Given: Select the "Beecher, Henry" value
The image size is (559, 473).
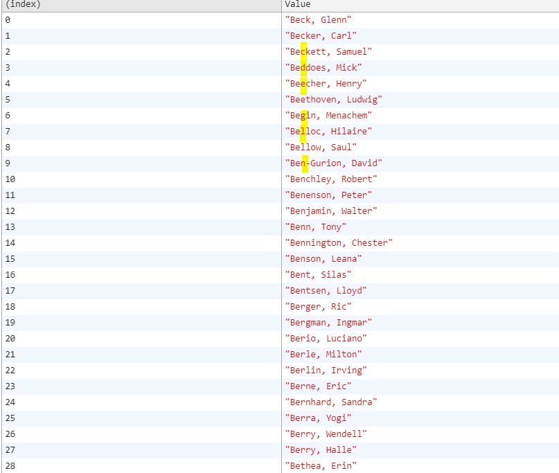Looking at the screenshot, I should 326,84.
